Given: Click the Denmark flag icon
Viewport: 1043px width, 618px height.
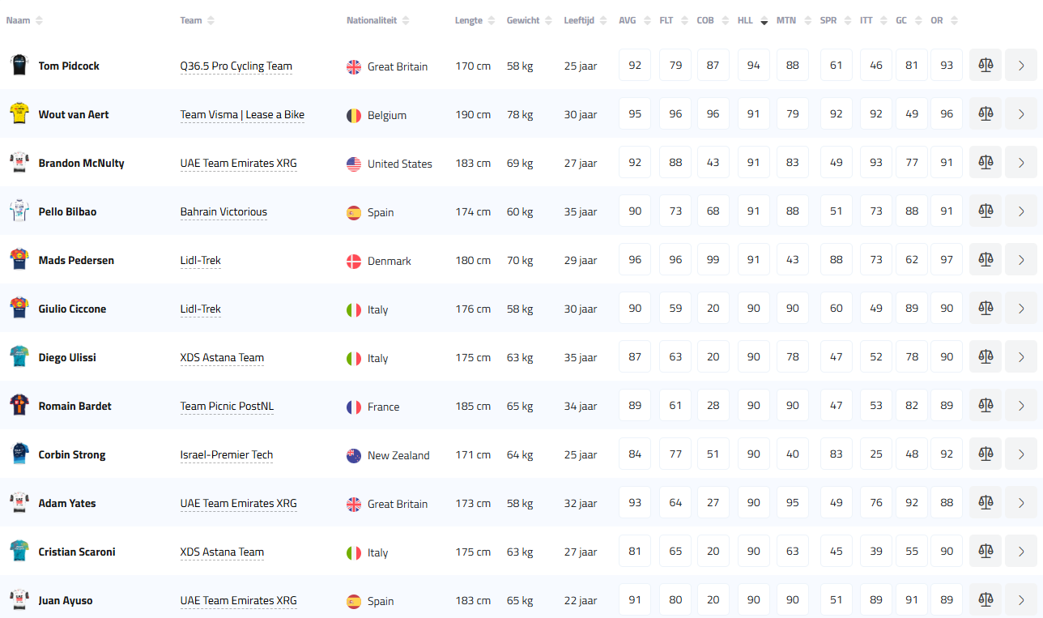Looking at the screenshot, I should click(354, 261).
